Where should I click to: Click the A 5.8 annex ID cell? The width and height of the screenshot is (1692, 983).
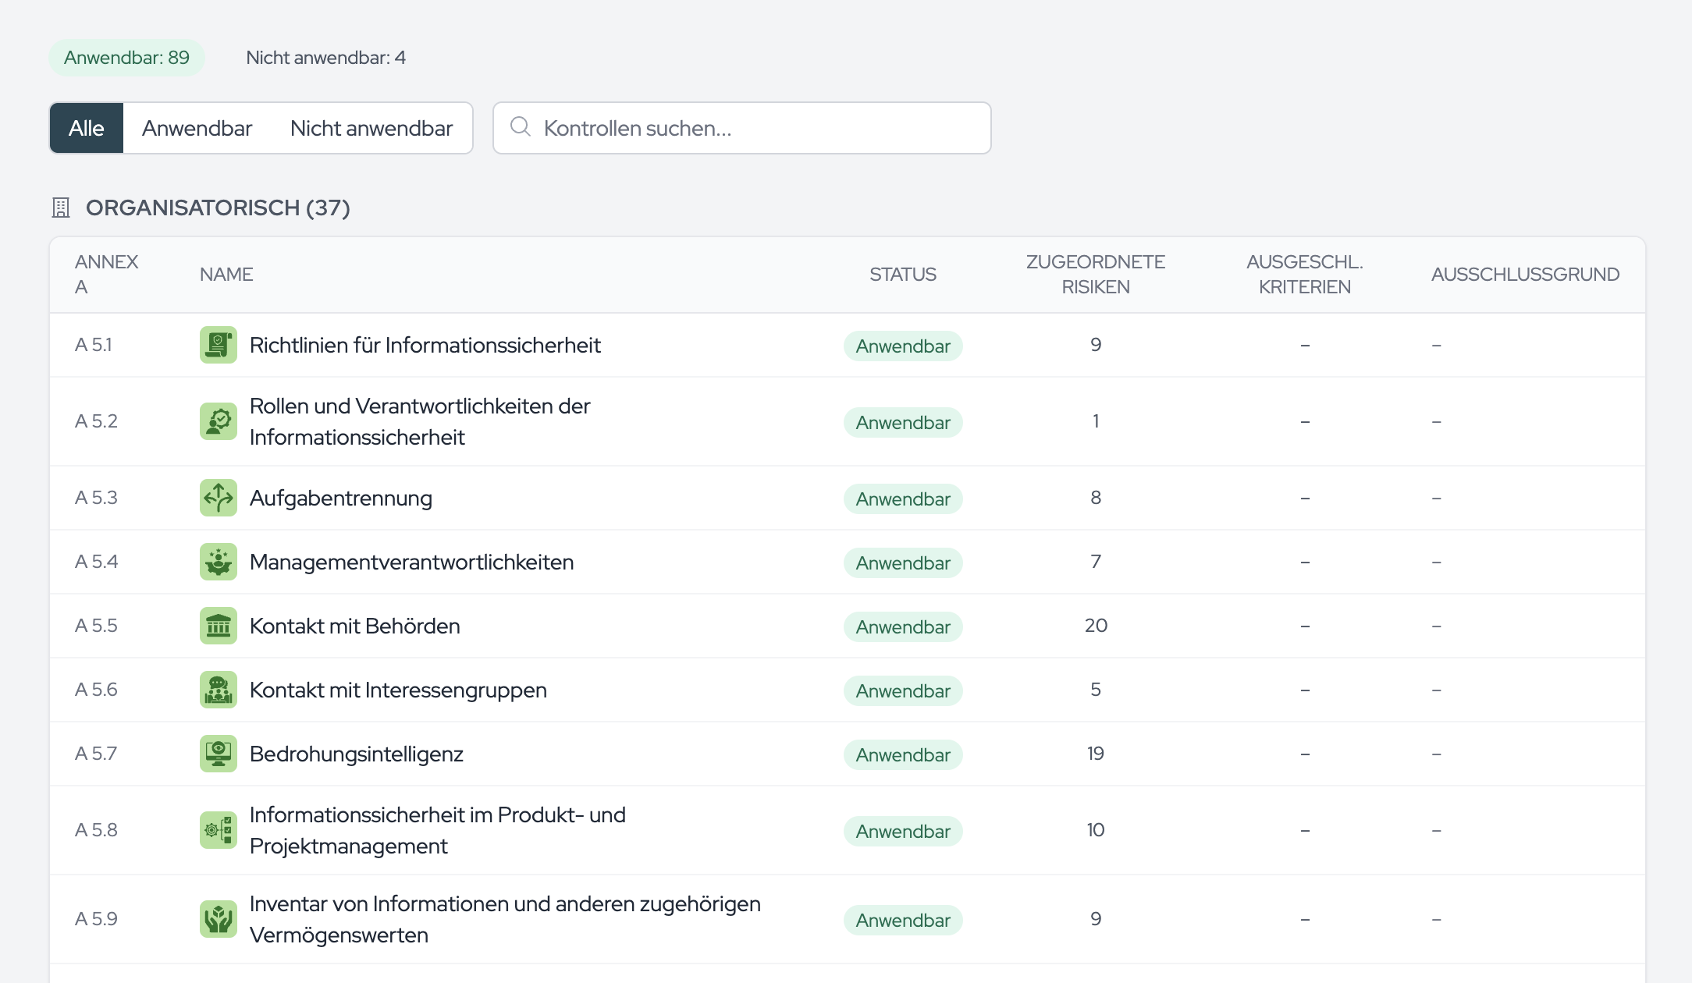[x=96, y=830]
